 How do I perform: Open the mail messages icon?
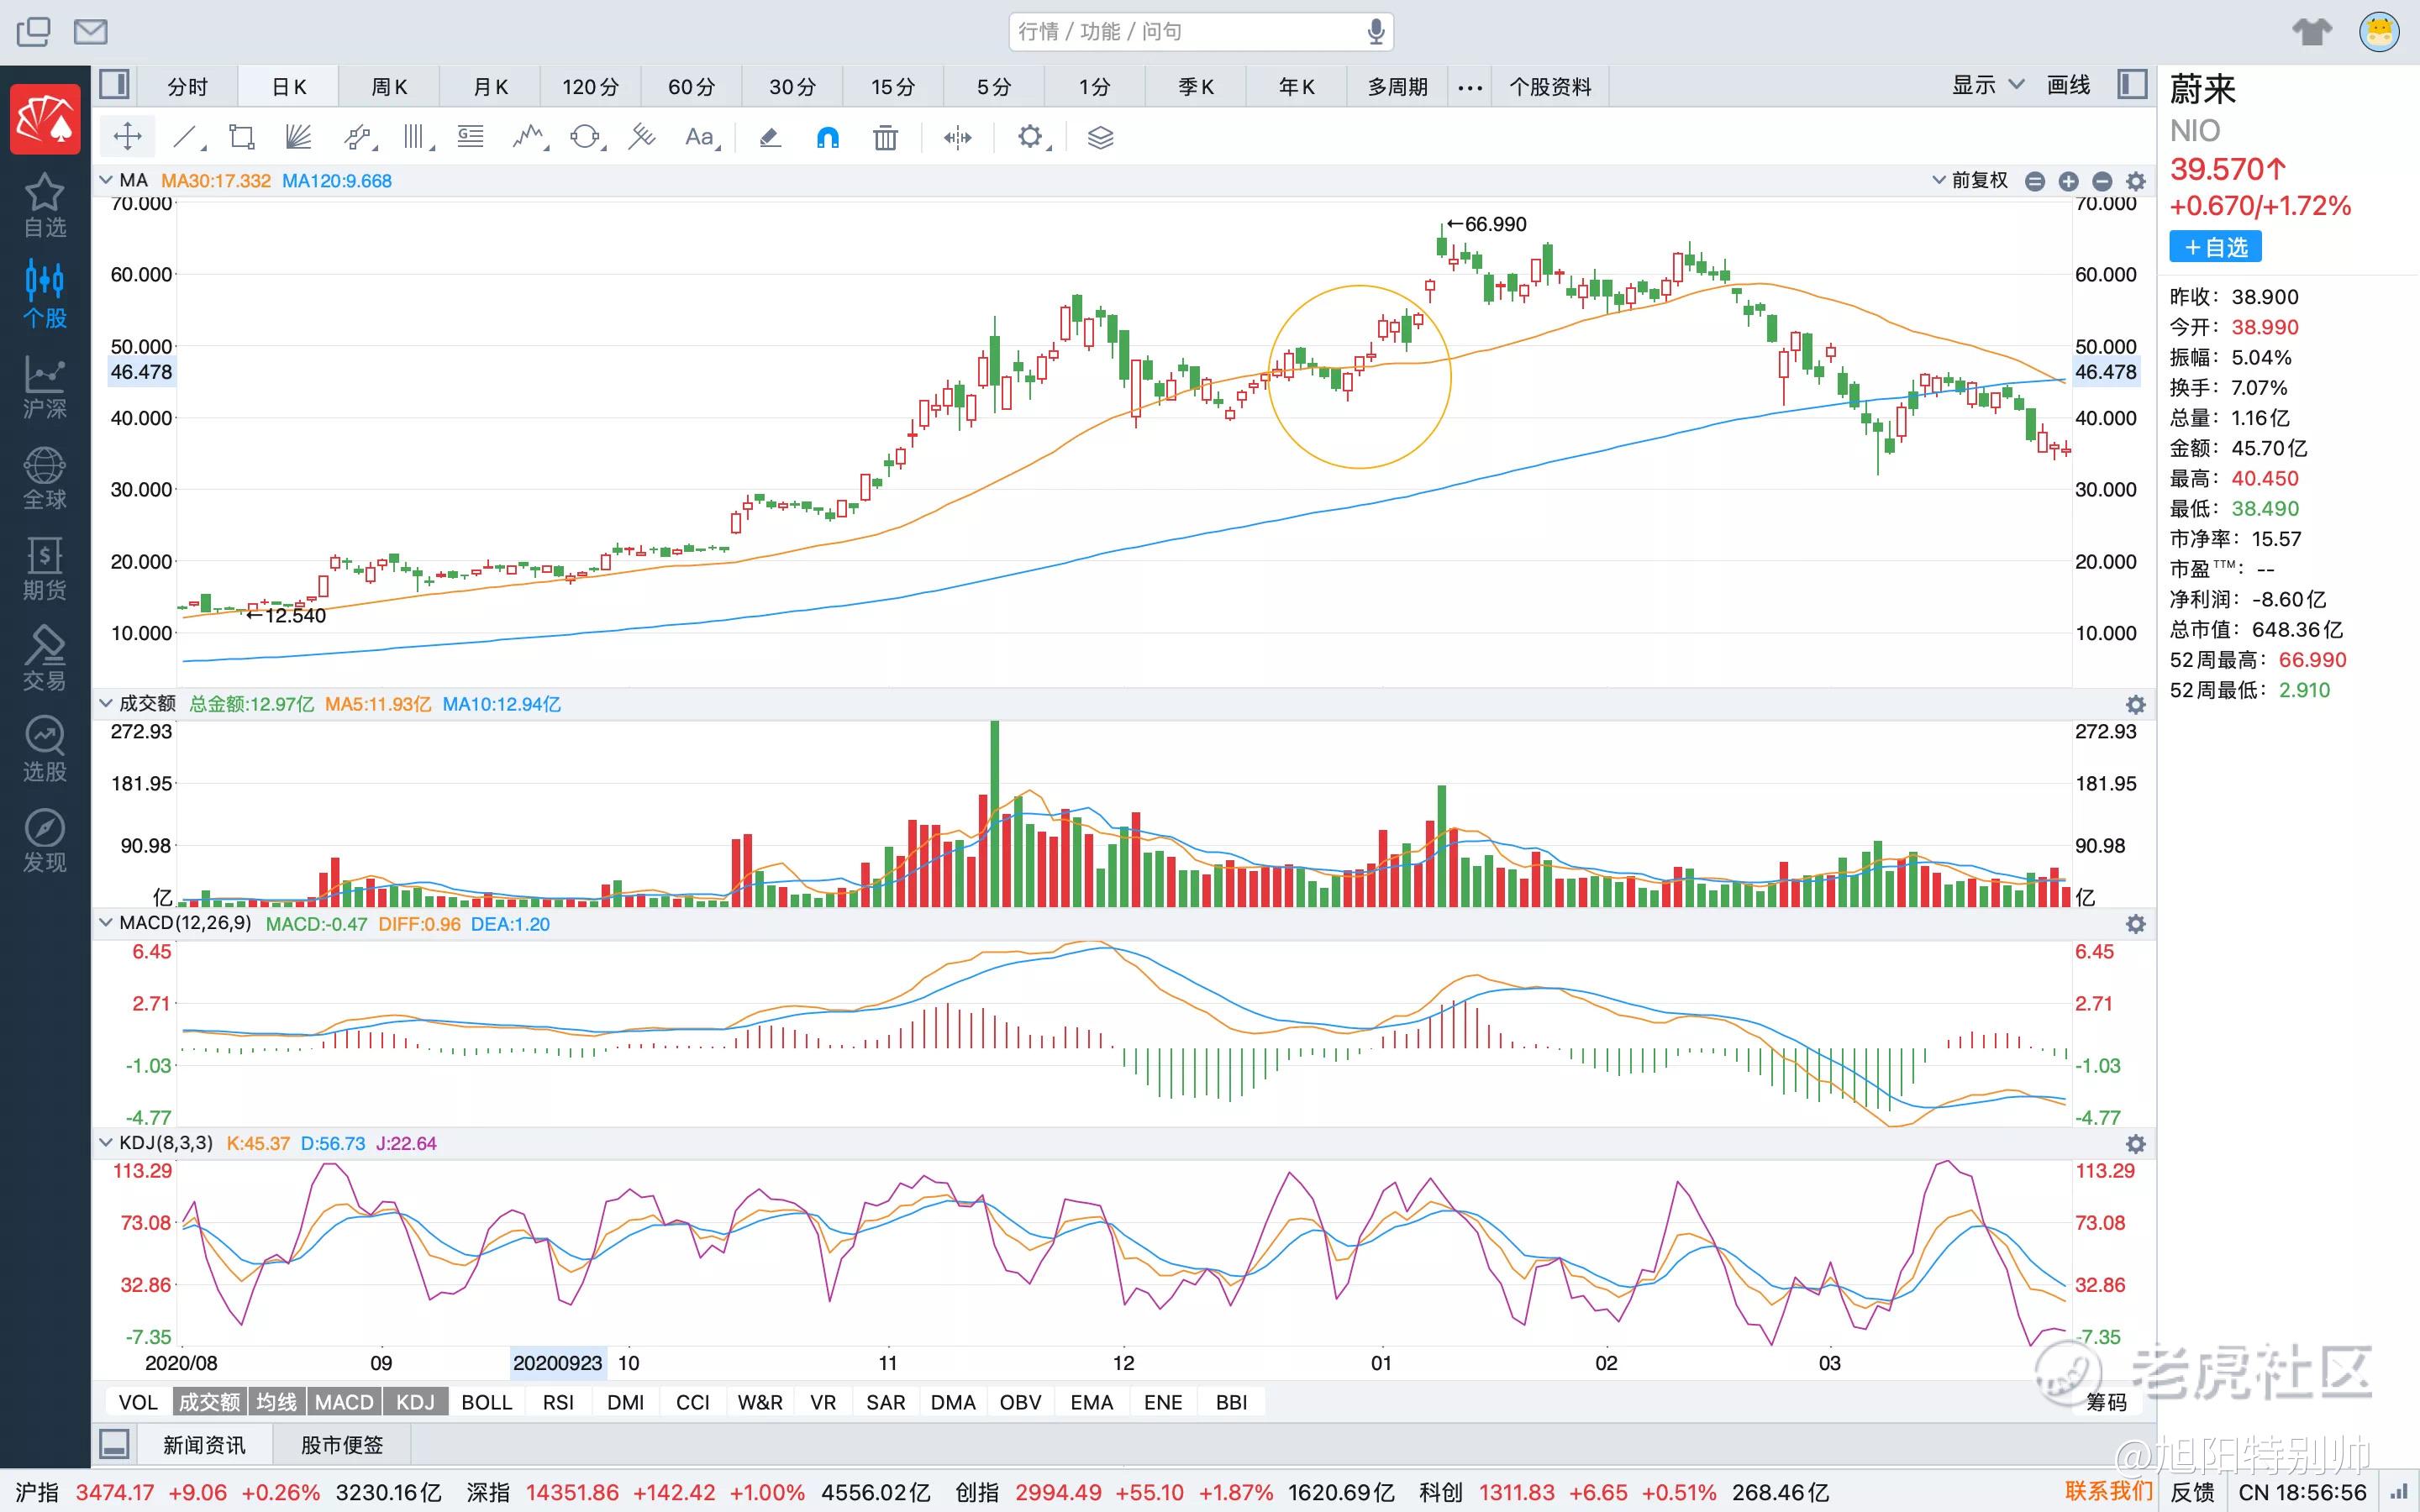point(91,32)
